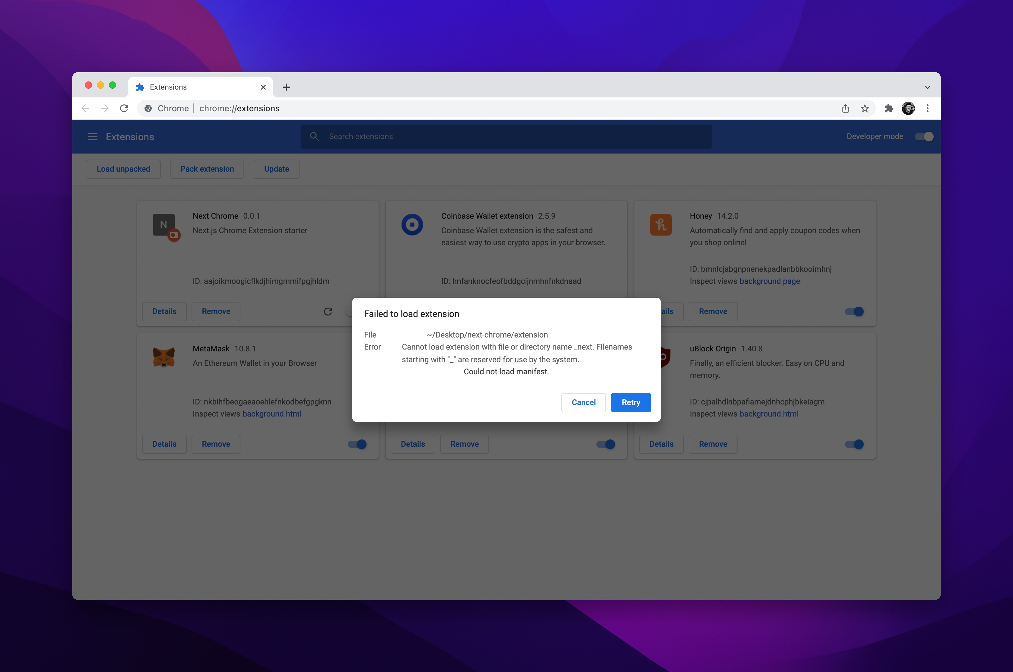Click the profile avatar icon
Viewport: 1013px width, 672px height.
pyautogui.click(x=908, y=108)
